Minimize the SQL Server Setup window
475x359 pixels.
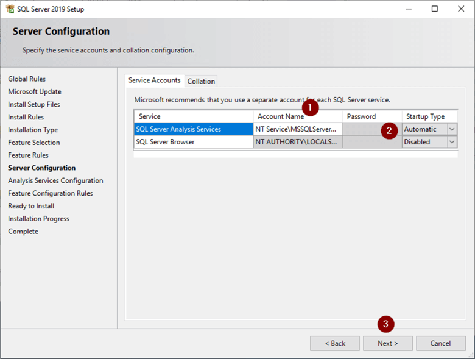point(407,9)
